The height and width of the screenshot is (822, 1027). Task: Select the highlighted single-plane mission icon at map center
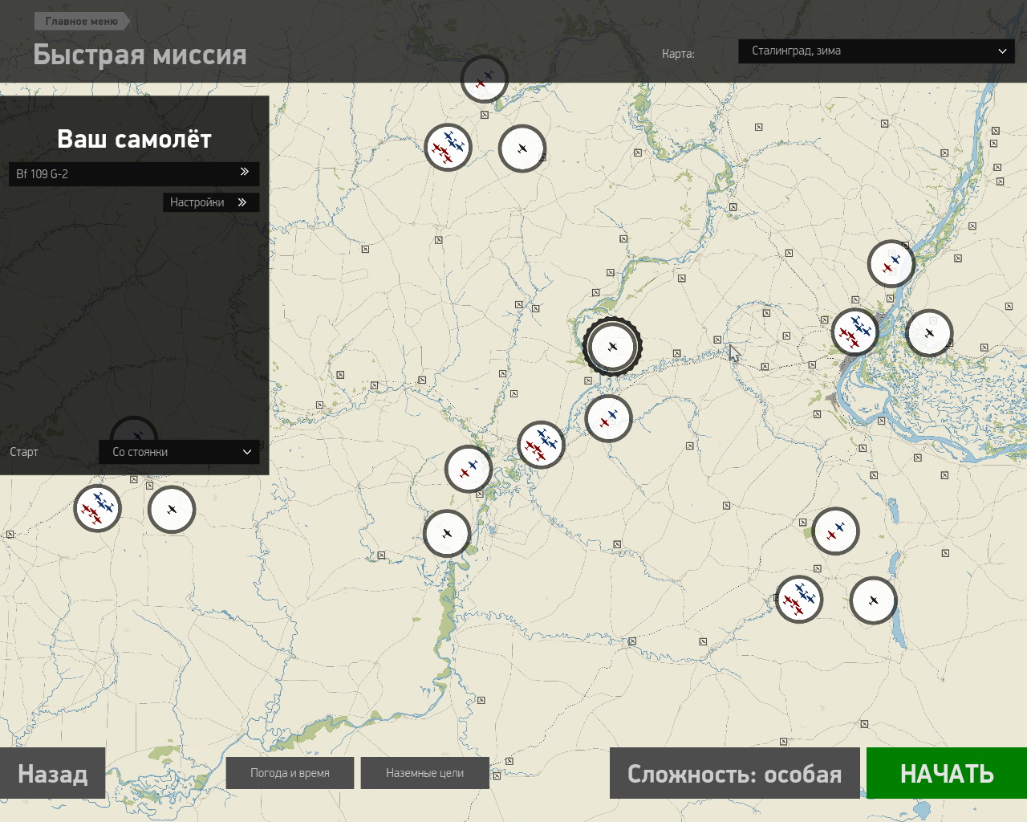coord(612,347)
